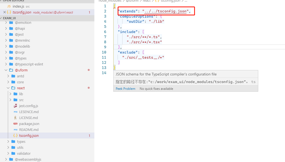Click the npm icon next to package.json
This screenshot has width=285, height=162.
[16, 124]
